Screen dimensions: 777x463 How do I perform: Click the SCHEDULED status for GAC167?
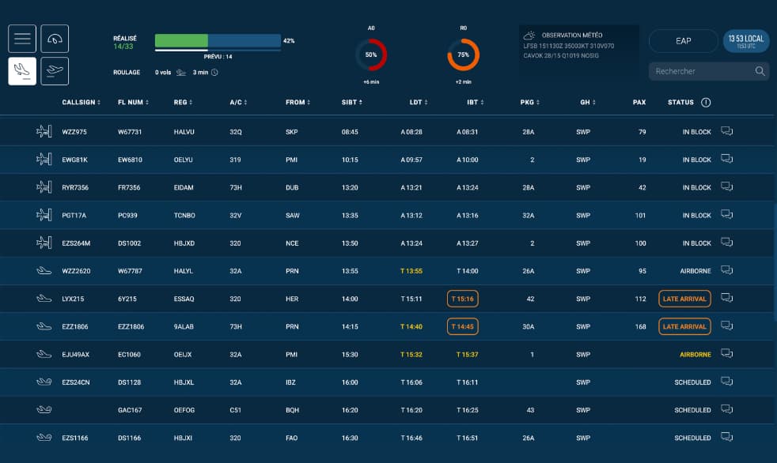pos(692,410)
